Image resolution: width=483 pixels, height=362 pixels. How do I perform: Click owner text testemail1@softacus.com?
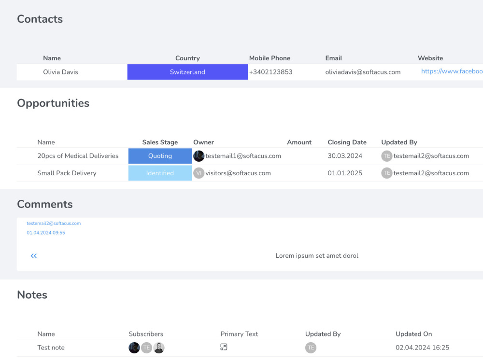click(x=243, y=156)
